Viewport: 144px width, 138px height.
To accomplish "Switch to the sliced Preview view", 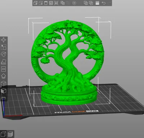I will (x=10, y=134).
